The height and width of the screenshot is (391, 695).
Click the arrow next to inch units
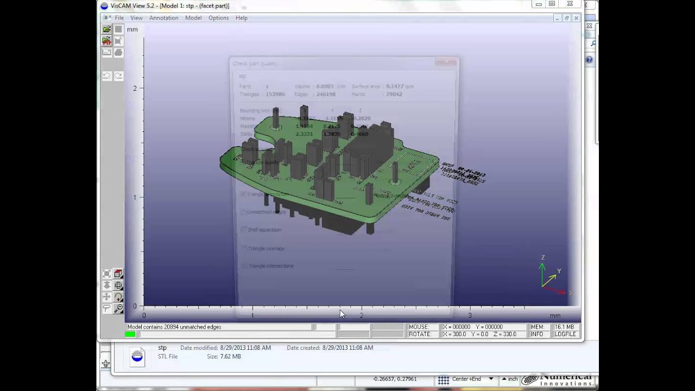point(504,379)
